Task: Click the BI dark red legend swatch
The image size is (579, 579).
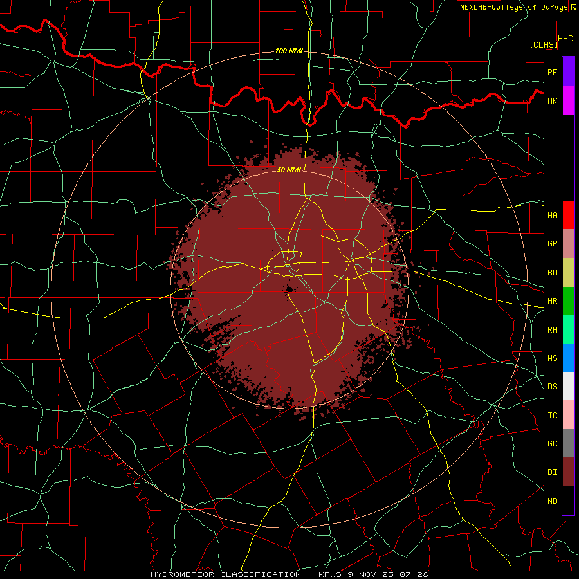Action: pos(568,472)
